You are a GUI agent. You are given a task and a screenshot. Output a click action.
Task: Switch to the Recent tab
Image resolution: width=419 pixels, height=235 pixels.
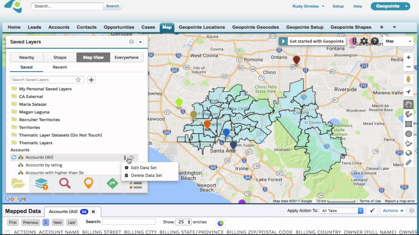pyautogui.click(x=60, y=67)
